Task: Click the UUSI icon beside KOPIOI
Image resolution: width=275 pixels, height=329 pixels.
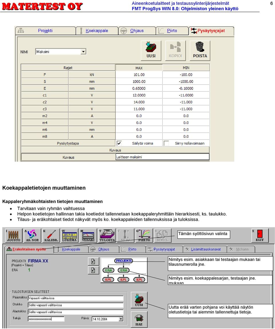Action: 151,51
